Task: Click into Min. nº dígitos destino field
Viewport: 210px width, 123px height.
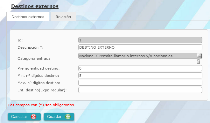Action: (x=140, y=76)
